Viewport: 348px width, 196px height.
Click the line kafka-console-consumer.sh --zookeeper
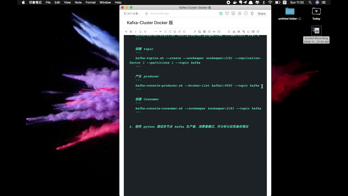pos(198,108)
